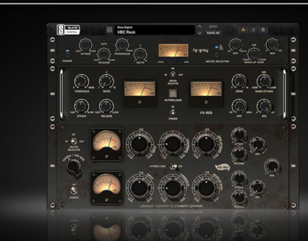Image resolution: width=308 pixels, height=241 pixels.
Task: Click the lower FG-MU VU meter
Action: coord(107,187)
